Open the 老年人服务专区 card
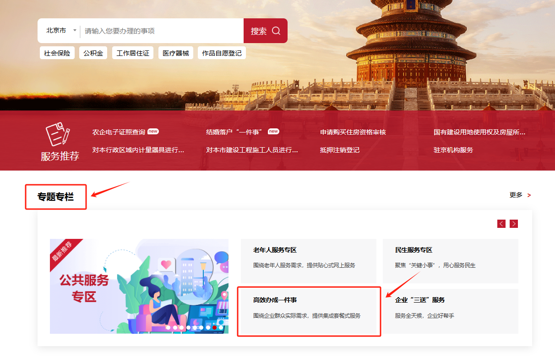Screen dimensions: 555x359 point(308,261)
